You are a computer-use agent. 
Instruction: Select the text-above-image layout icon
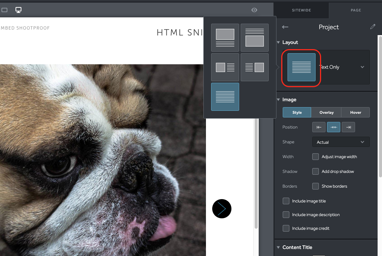[255, 38]
